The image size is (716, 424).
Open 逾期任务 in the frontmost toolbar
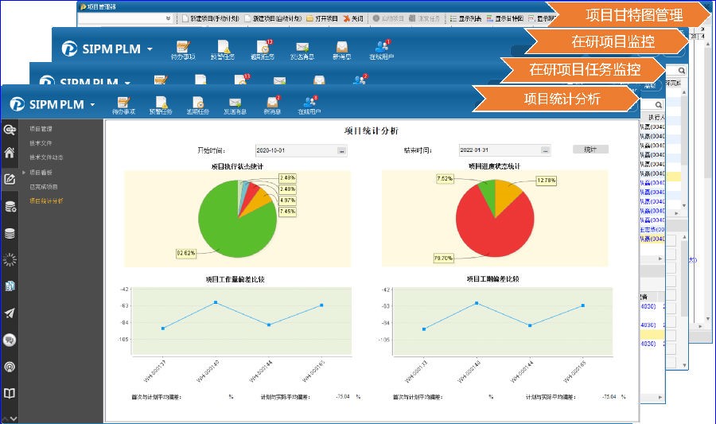[198, 105]
